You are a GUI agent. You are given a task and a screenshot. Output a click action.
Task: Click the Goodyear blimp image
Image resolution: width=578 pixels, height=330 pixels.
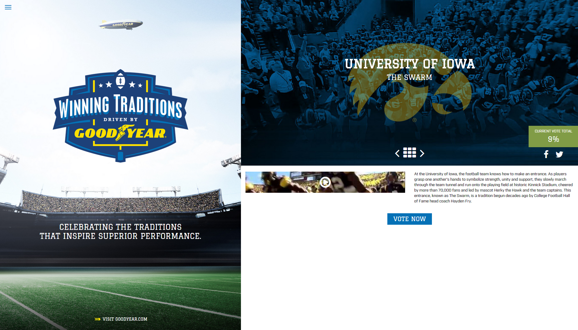pos(121,24)
